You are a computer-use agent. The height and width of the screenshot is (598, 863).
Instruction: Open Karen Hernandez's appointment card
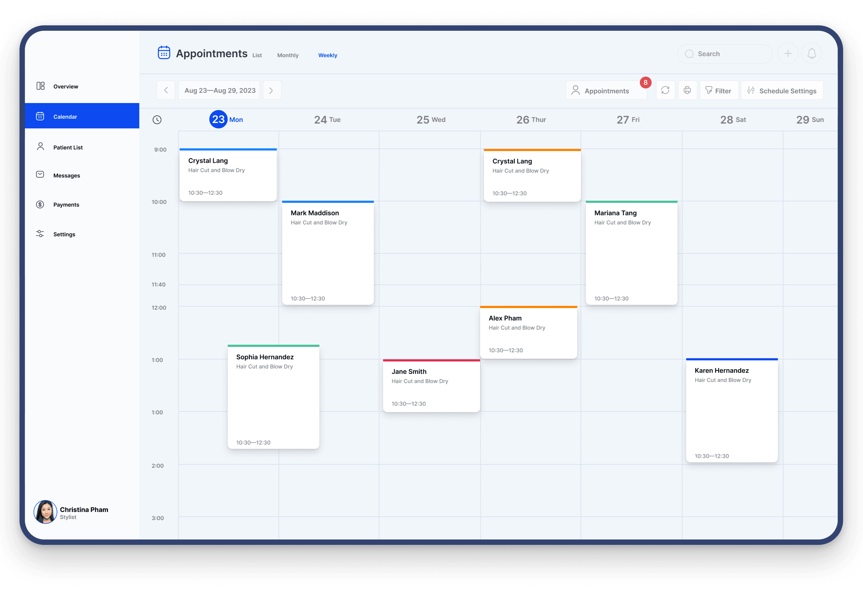click(x=732, y=410)
